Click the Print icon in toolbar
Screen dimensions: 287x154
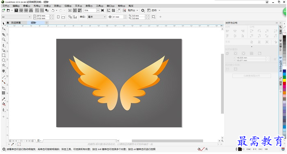pyautogui.click(x=31, y=11)
